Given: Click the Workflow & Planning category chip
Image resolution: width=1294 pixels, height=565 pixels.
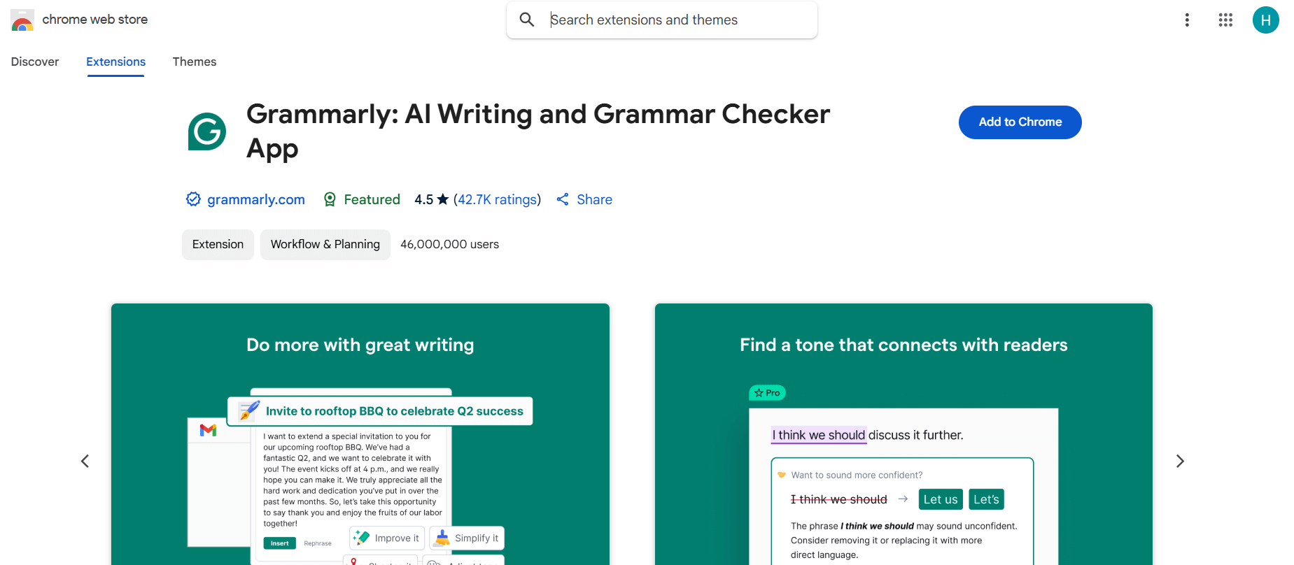Looking at the screenshot, I should pyautogui.click(x=325, y=244).
